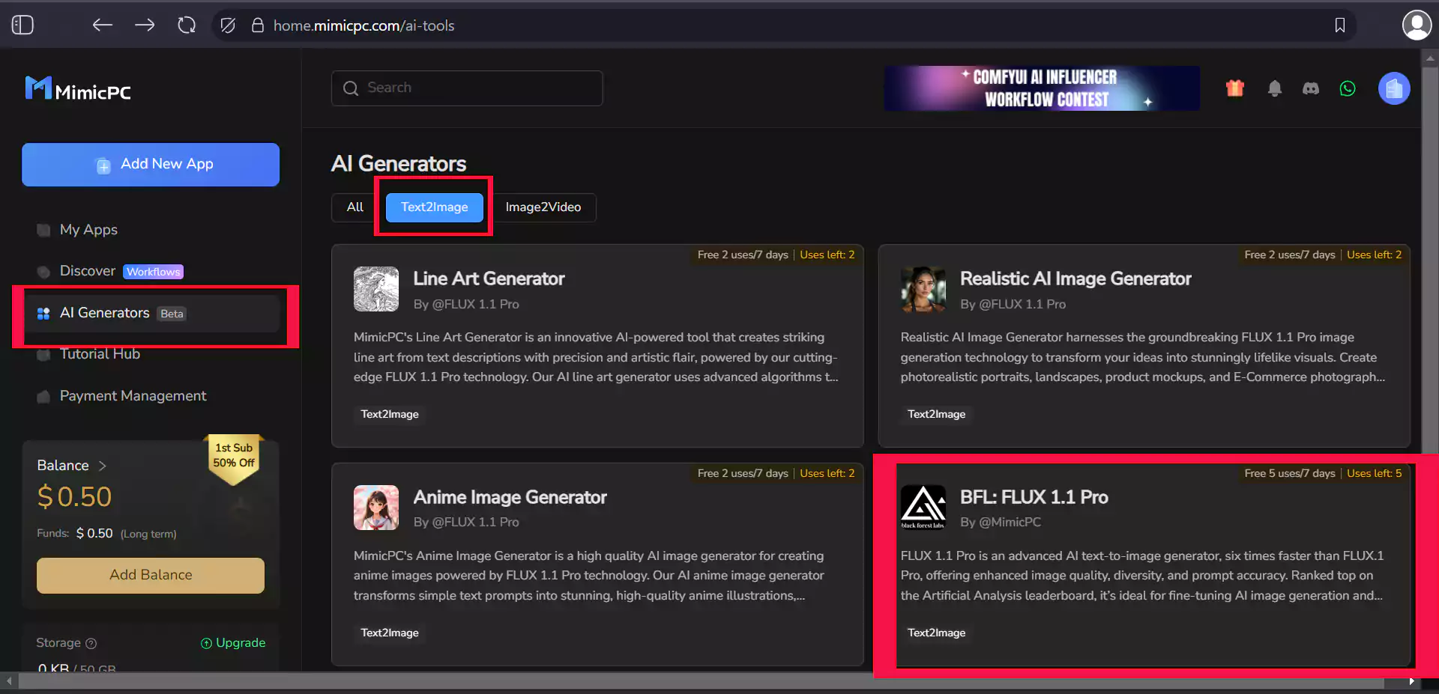This screenshot has width=1439, height=694.
Task: Click the shield icon in address bar
Action: 228,25
